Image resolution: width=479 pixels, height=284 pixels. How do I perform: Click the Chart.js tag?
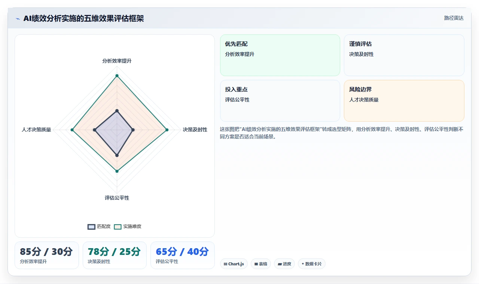click(234, 264)
